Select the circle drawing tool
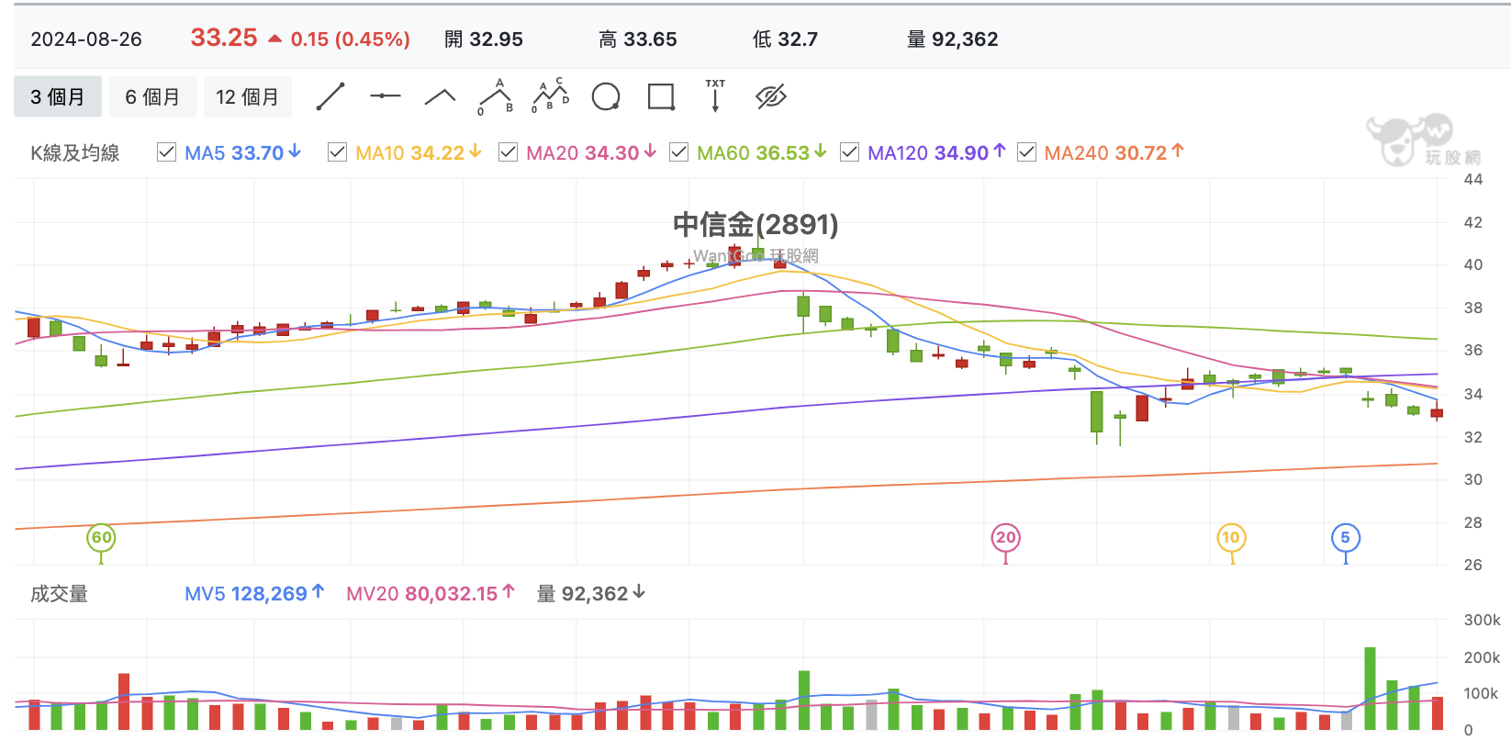Screen dimensions: 1511x740 coord(606,96)
